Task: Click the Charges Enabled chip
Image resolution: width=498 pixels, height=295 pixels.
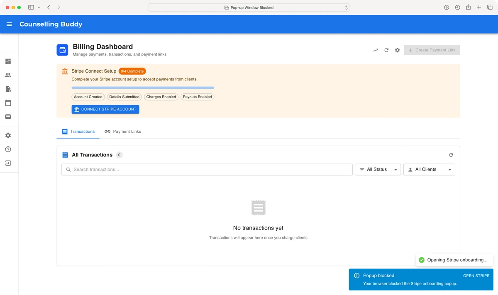Action: tap(161, 97)
